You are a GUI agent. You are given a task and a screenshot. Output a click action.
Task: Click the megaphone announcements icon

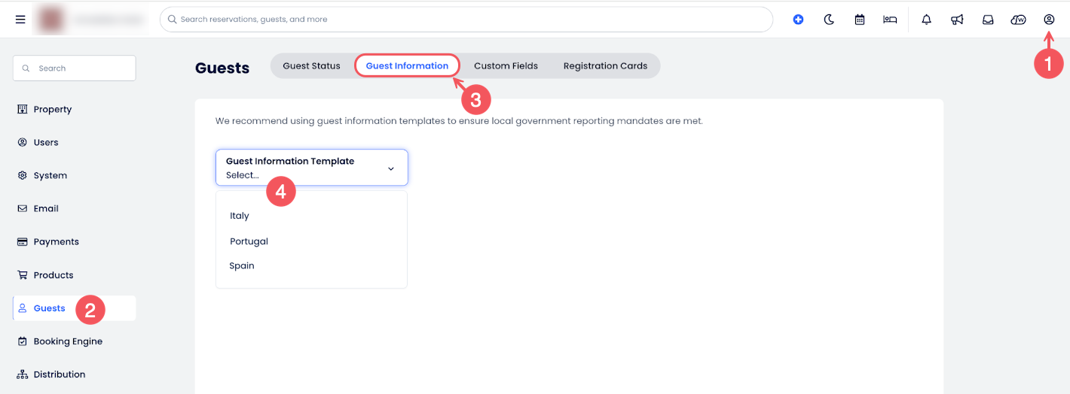click(x=957, y=20)
